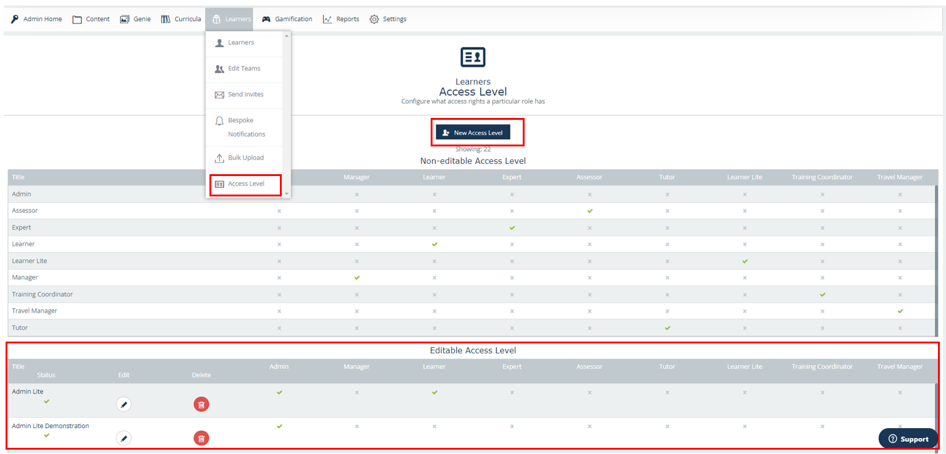Toggle Admin Lite status checkmark

46,401
